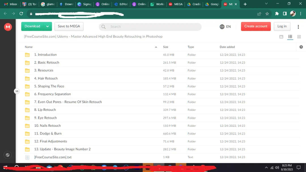
Task: Select 13. Update - Beauty Image Number 2
Action: click(161, 149)
